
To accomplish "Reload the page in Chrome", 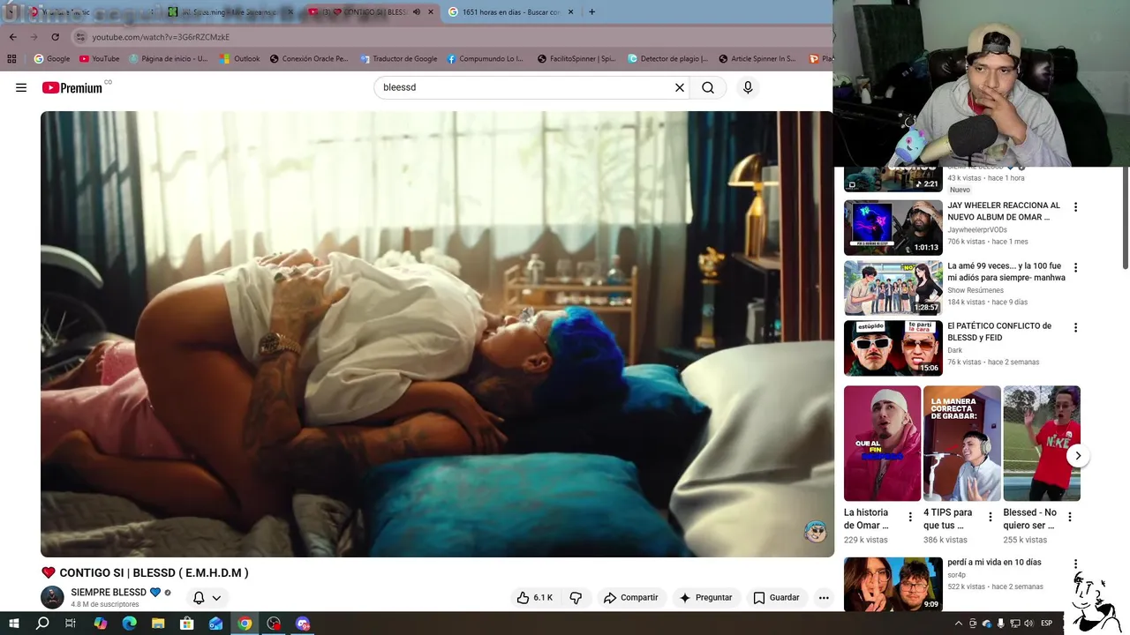I will (55, 37).
